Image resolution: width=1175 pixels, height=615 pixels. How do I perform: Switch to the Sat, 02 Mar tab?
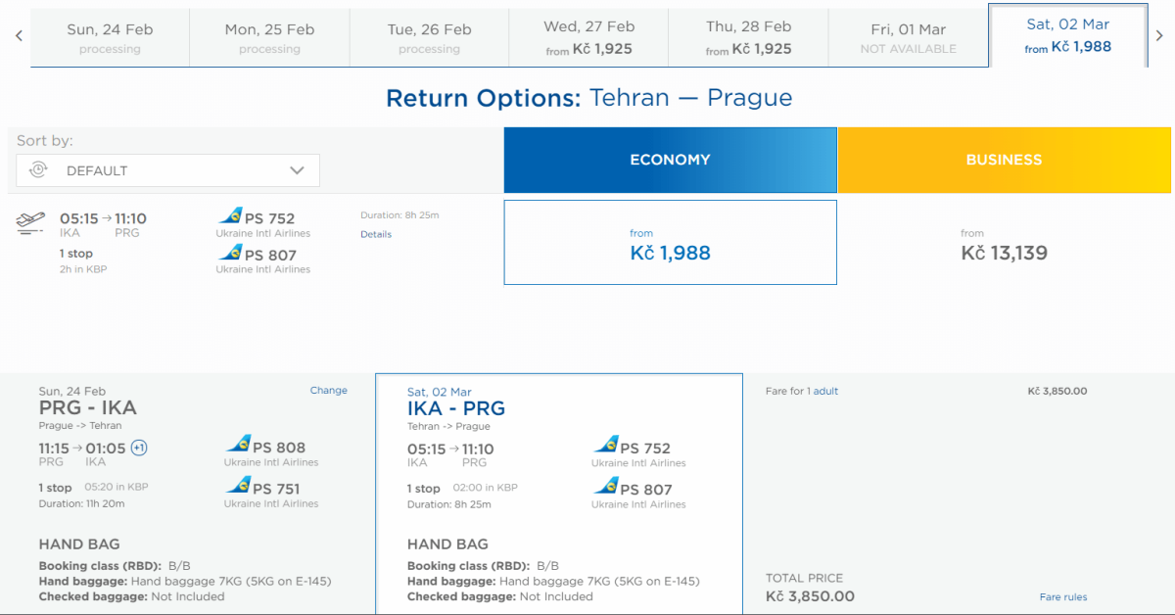click(x=1067, y=36)
